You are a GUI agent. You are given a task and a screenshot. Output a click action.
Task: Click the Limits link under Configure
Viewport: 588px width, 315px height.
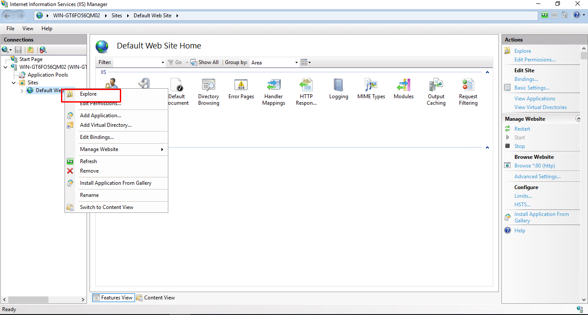[523, 196]
